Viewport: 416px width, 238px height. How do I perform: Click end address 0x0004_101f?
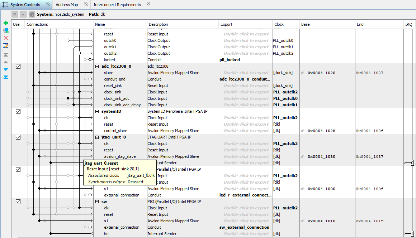coord(370,221)
